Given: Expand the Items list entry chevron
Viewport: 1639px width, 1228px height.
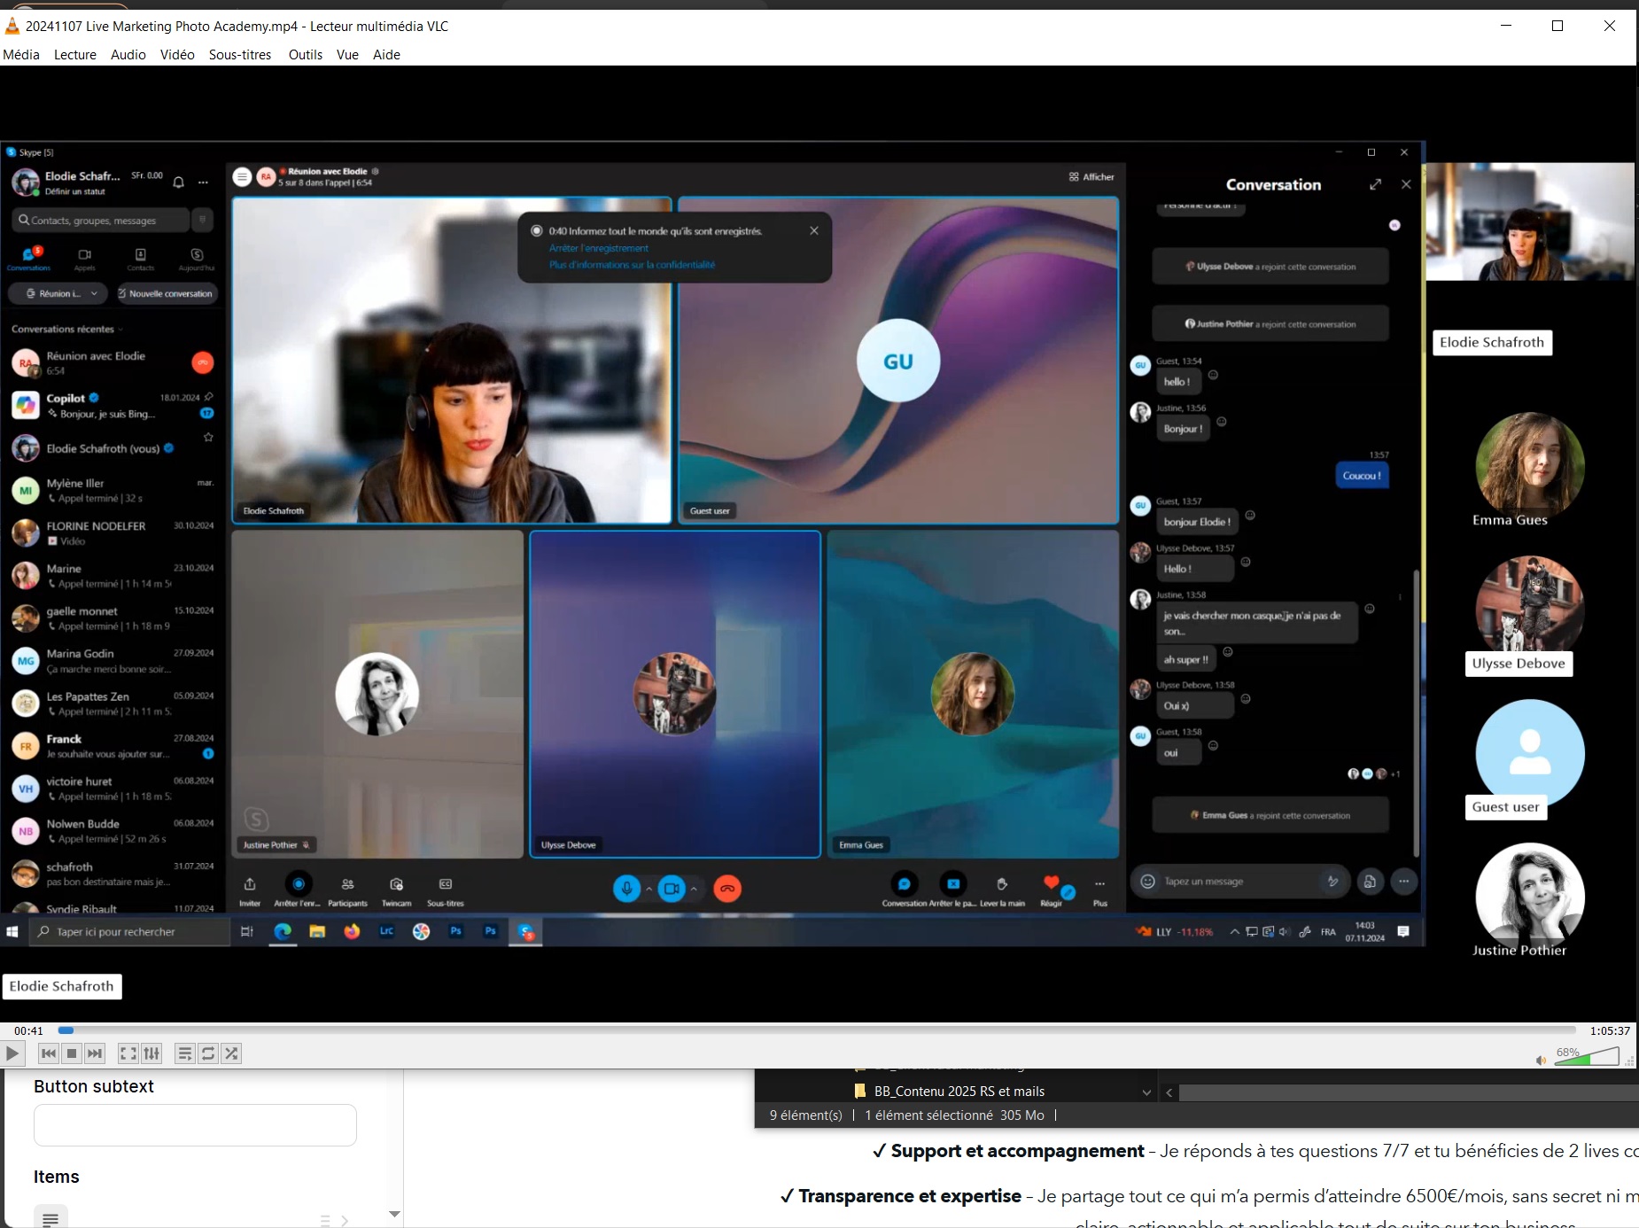Looking at the screenshot, I should (x=345, y=1220).
